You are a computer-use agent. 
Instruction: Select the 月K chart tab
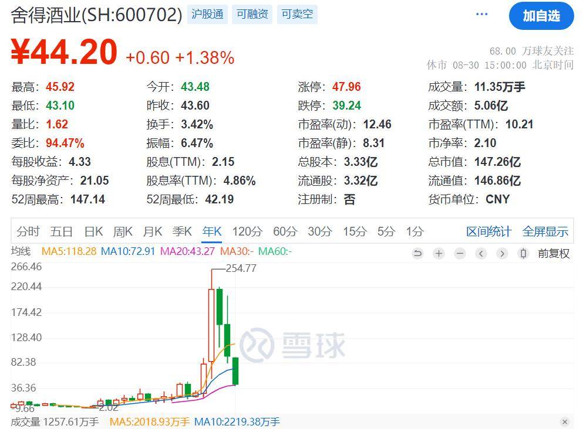pos(153,231)
